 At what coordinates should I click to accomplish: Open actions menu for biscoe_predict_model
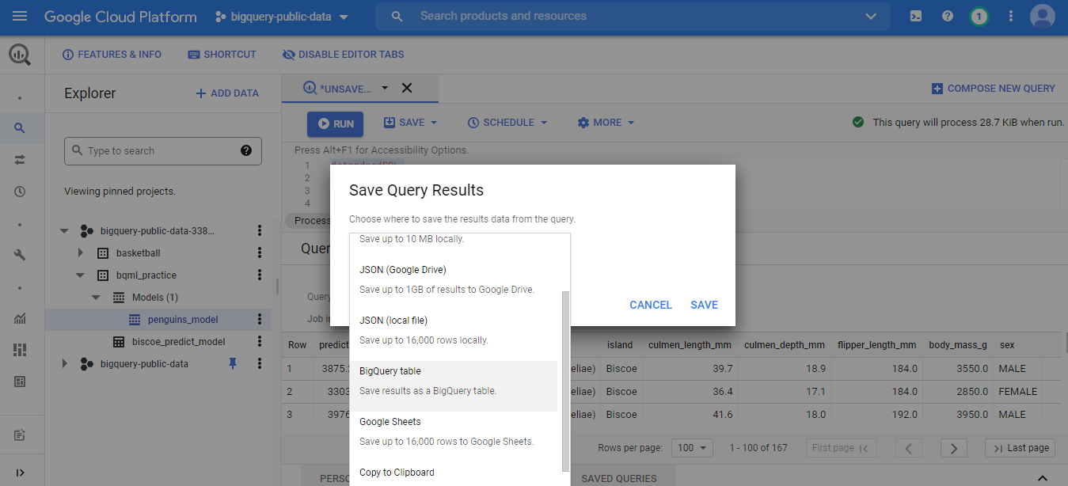point(260,341)
